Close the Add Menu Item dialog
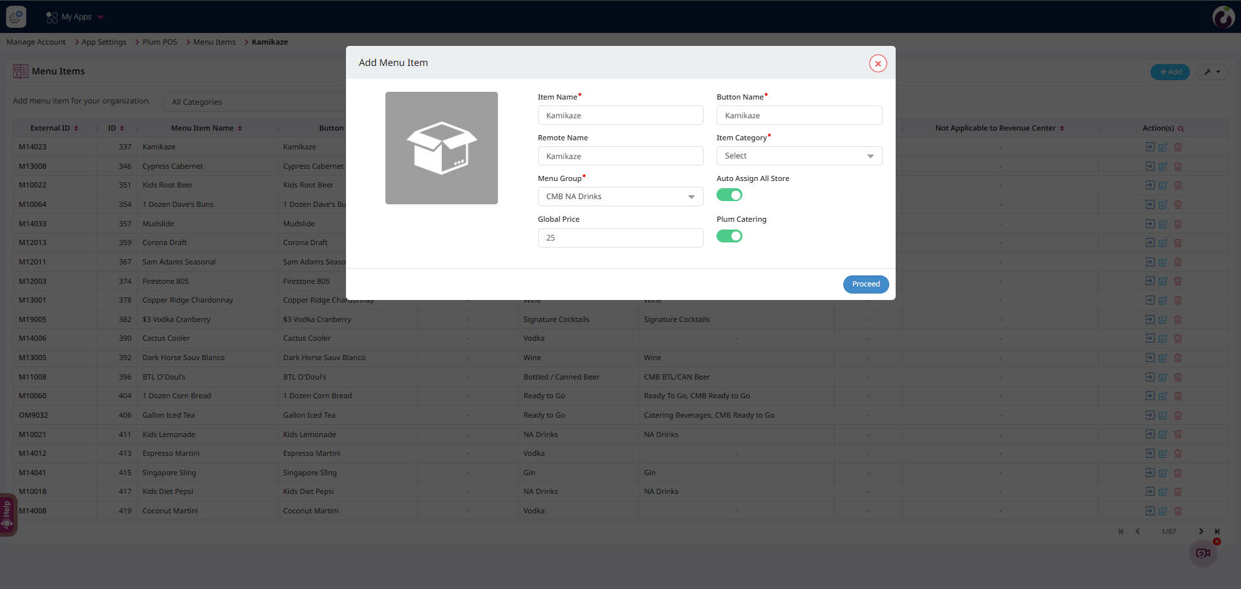This screenshot has width=1241, height=589. click(x=878, y=63)
